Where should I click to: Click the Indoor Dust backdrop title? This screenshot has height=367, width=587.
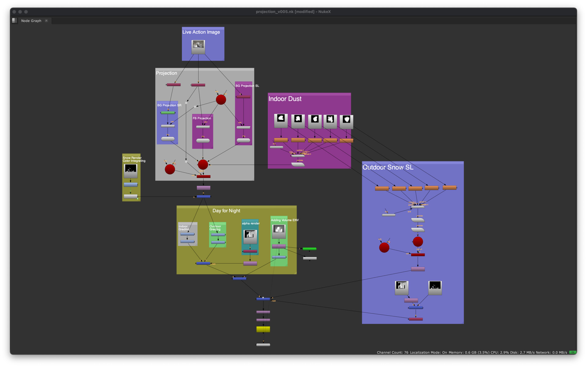click(x=285, y=99)
